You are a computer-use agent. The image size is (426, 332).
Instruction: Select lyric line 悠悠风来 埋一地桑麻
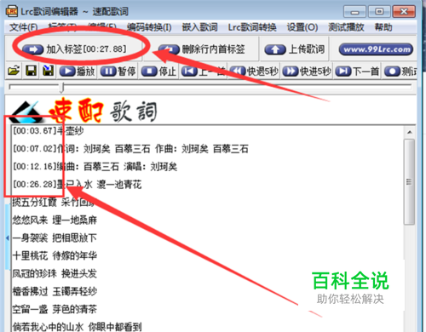click(55, 220)
